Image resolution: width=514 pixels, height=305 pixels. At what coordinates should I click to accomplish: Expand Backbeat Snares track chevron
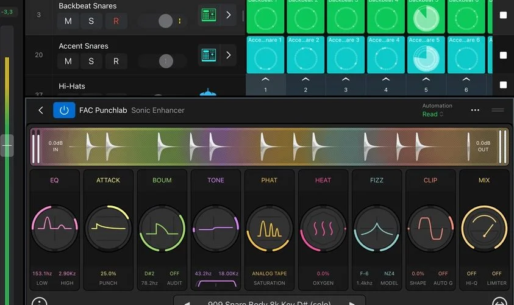229,15
